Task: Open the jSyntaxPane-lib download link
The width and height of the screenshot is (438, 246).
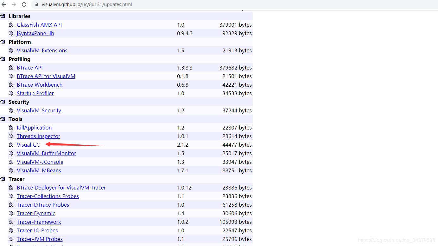Action: pyautogui.click(x=35, y=33)
